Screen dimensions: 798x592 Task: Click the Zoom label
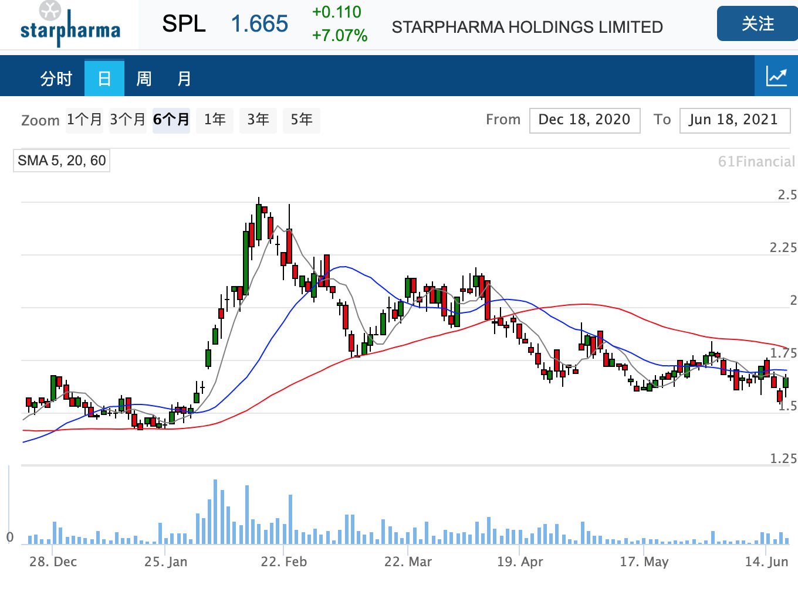[x=40, y=121]
